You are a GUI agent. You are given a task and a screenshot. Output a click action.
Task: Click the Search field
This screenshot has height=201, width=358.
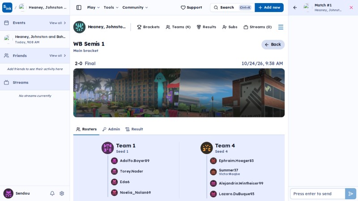point(232,8)
